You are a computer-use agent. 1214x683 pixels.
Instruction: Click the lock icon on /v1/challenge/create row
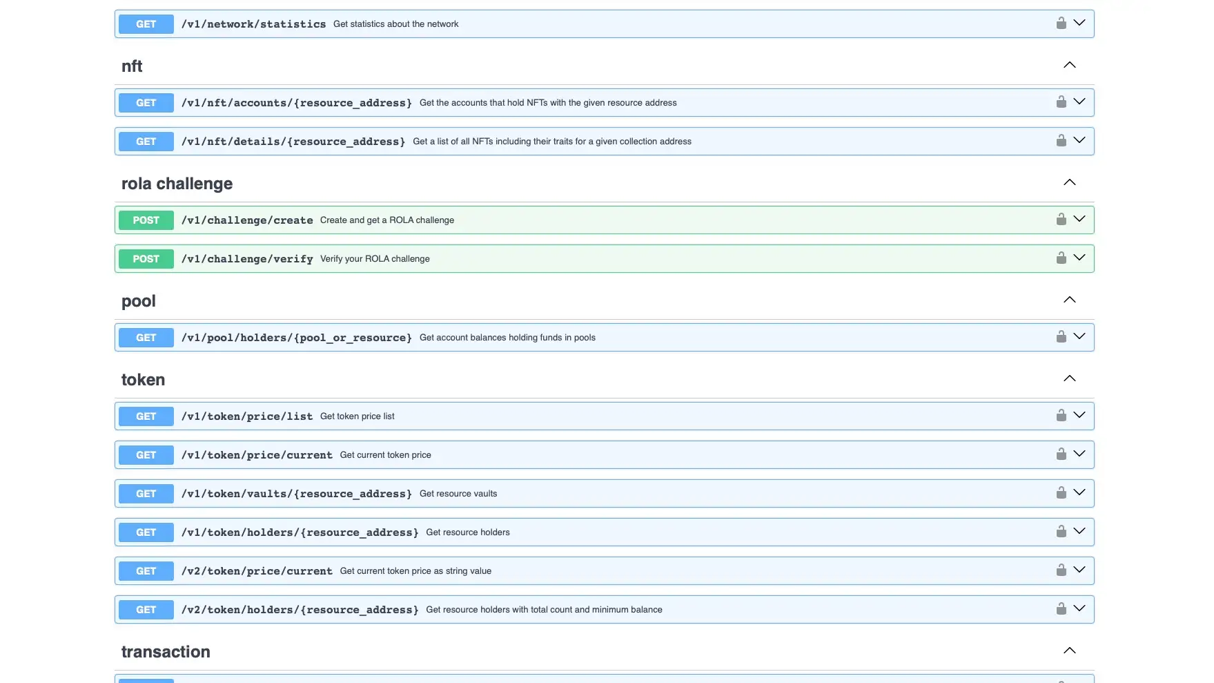pos(1061,220)
